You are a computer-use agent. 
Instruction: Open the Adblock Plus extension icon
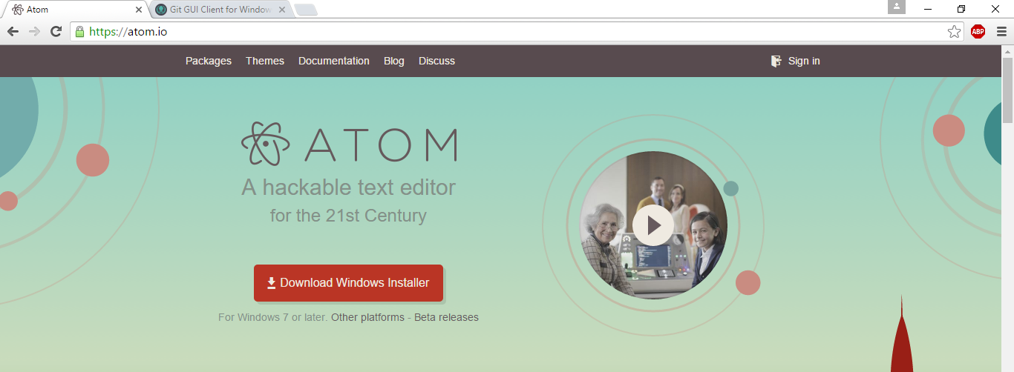click(978, 31)
